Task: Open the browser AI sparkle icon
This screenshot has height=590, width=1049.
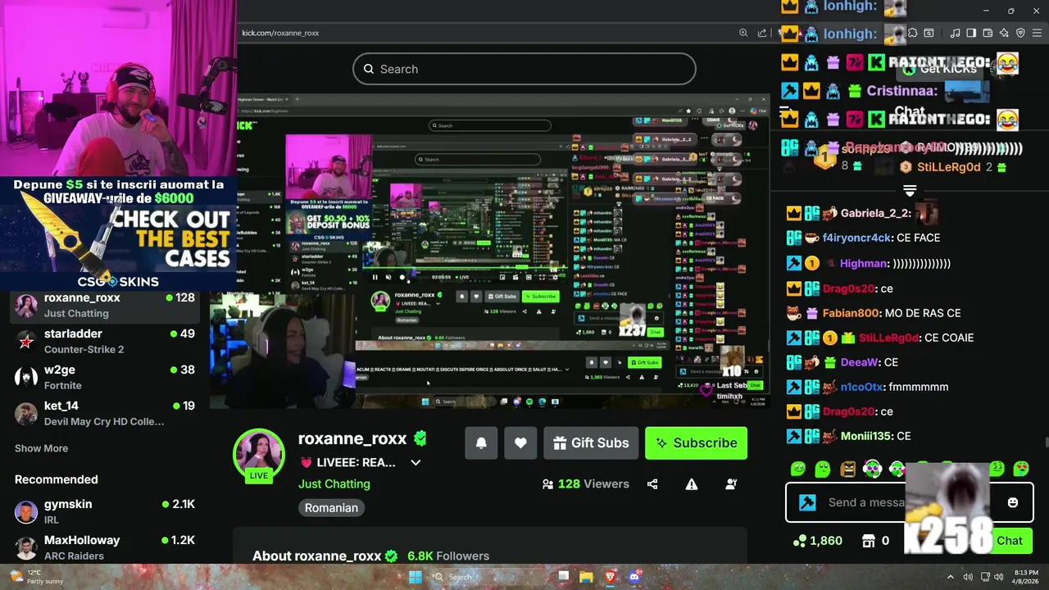Action: 1004,33
